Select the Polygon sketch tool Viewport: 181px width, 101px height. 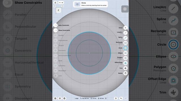tap(125, 58)
